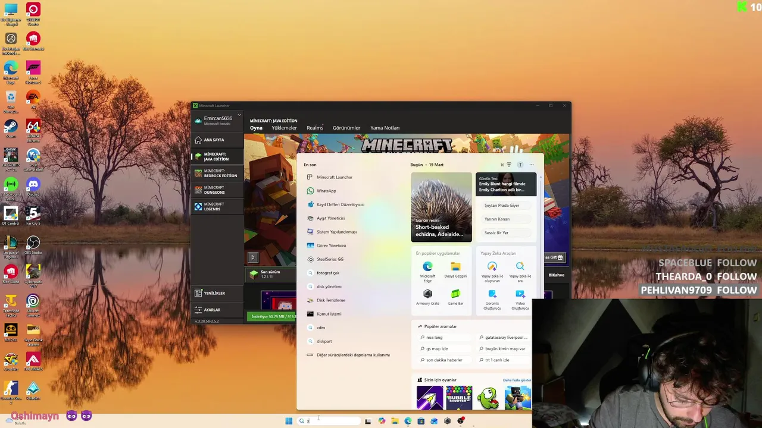This screenshot has width=762, height=428.
Task: Select Minecraft: Java Edition in sidebar
Action: point(218,156)
